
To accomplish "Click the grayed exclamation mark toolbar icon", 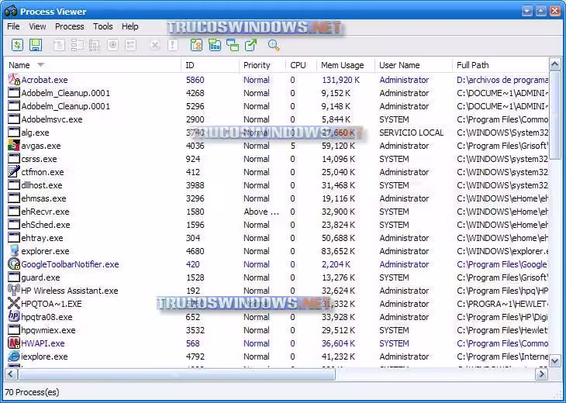I will pyautogui.click(x=173, y=45).
